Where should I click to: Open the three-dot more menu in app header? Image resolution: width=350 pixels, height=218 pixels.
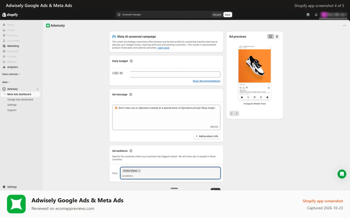[x=344, y=26]
